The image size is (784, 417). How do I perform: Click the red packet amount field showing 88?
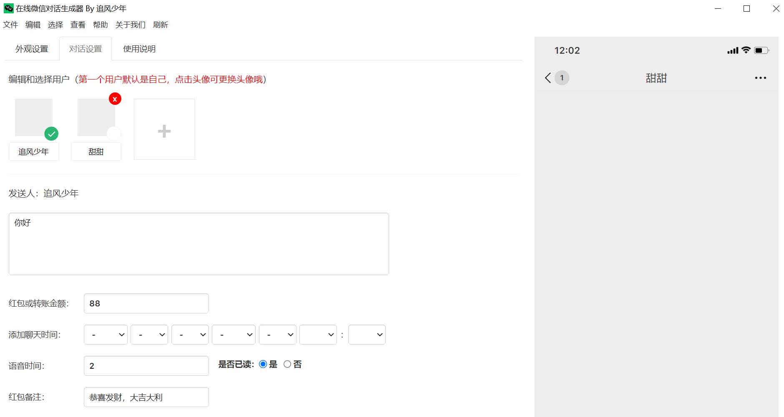click(x=146, y=303)
